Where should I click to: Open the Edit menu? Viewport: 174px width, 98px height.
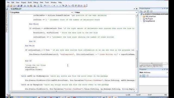pyautogui.click(x=13, y=2)
